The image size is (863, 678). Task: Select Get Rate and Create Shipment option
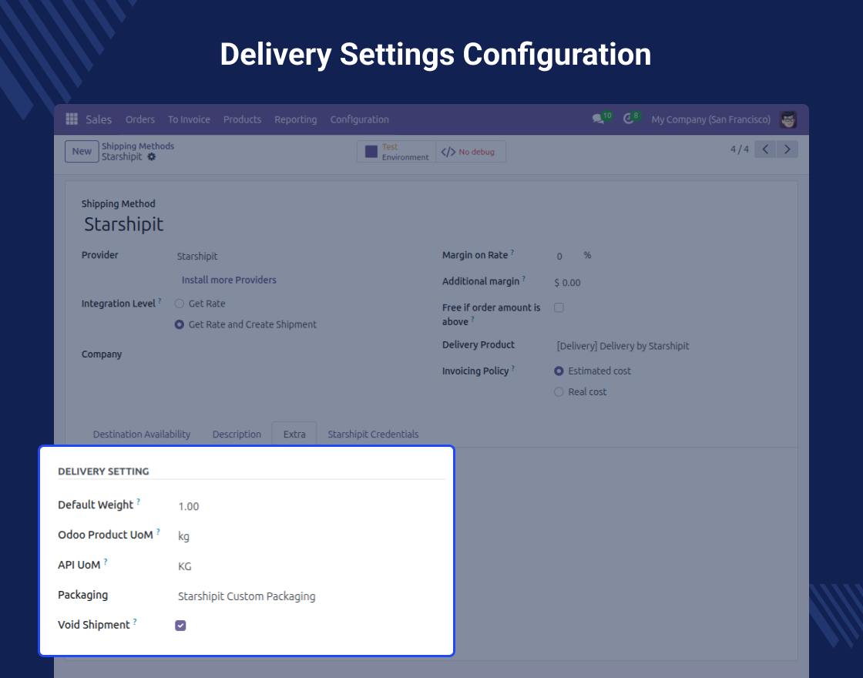[x=180, y=324]
